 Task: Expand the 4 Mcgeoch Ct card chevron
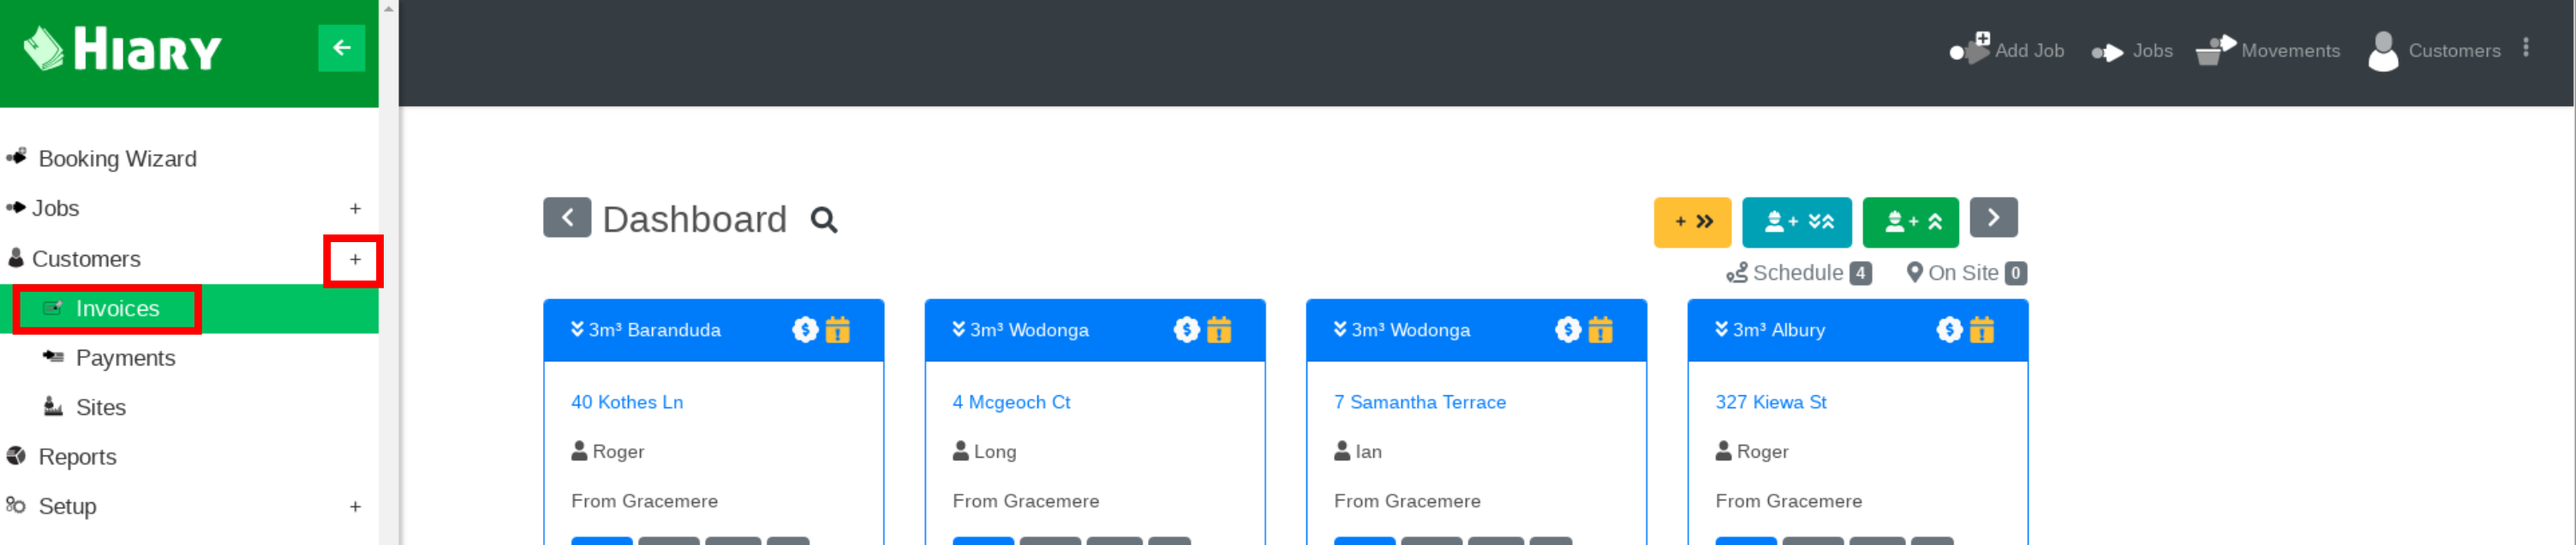958,329
